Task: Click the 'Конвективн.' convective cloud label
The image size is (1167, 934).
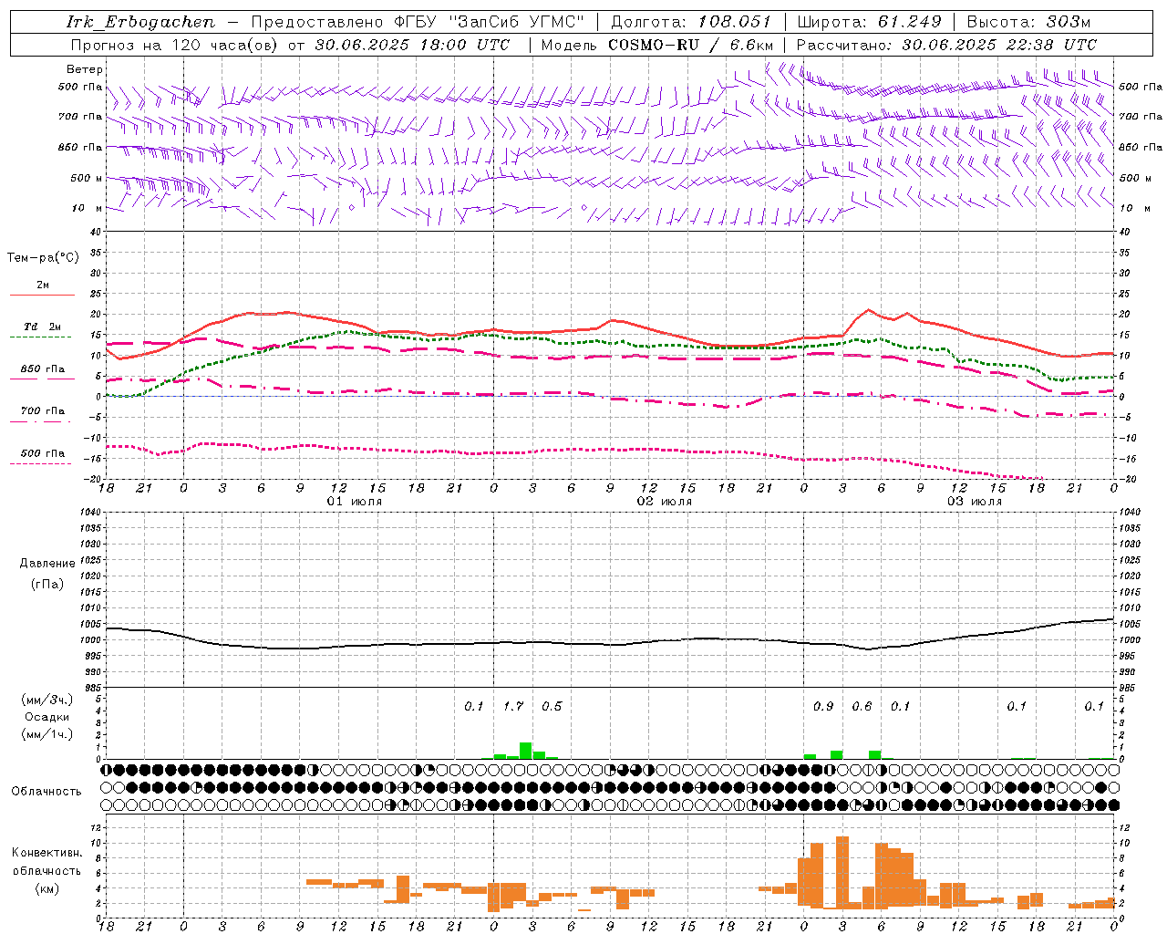Action: pyautogui.click(x=46, y=853)
